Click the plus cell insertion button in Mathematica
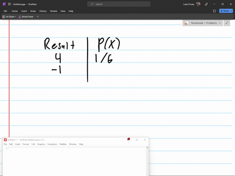Screen dimensions: 235x176 7,148
